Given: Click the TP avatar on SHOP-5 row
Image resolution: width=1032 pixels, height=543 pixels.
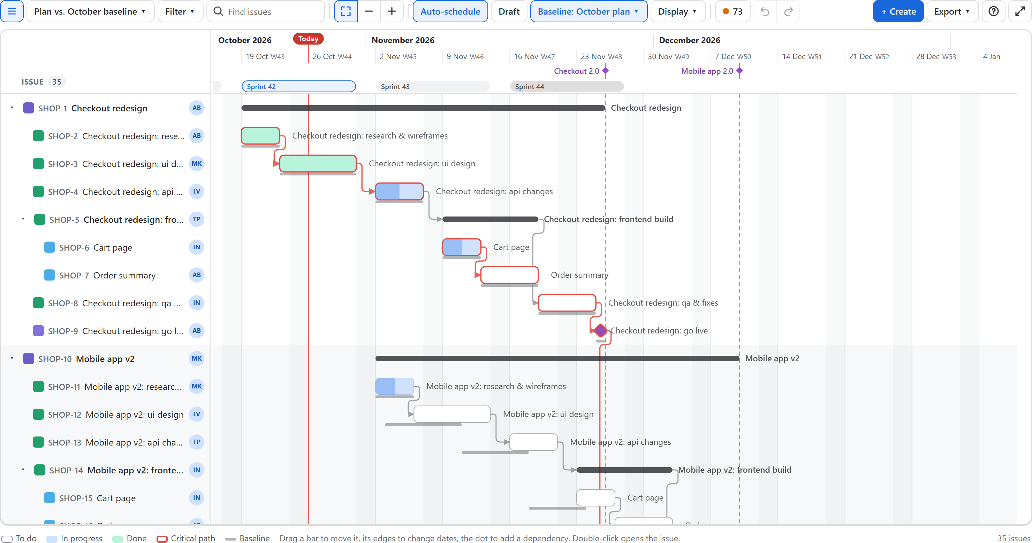Looking at the screenshot, I should [x=196, y=219].
